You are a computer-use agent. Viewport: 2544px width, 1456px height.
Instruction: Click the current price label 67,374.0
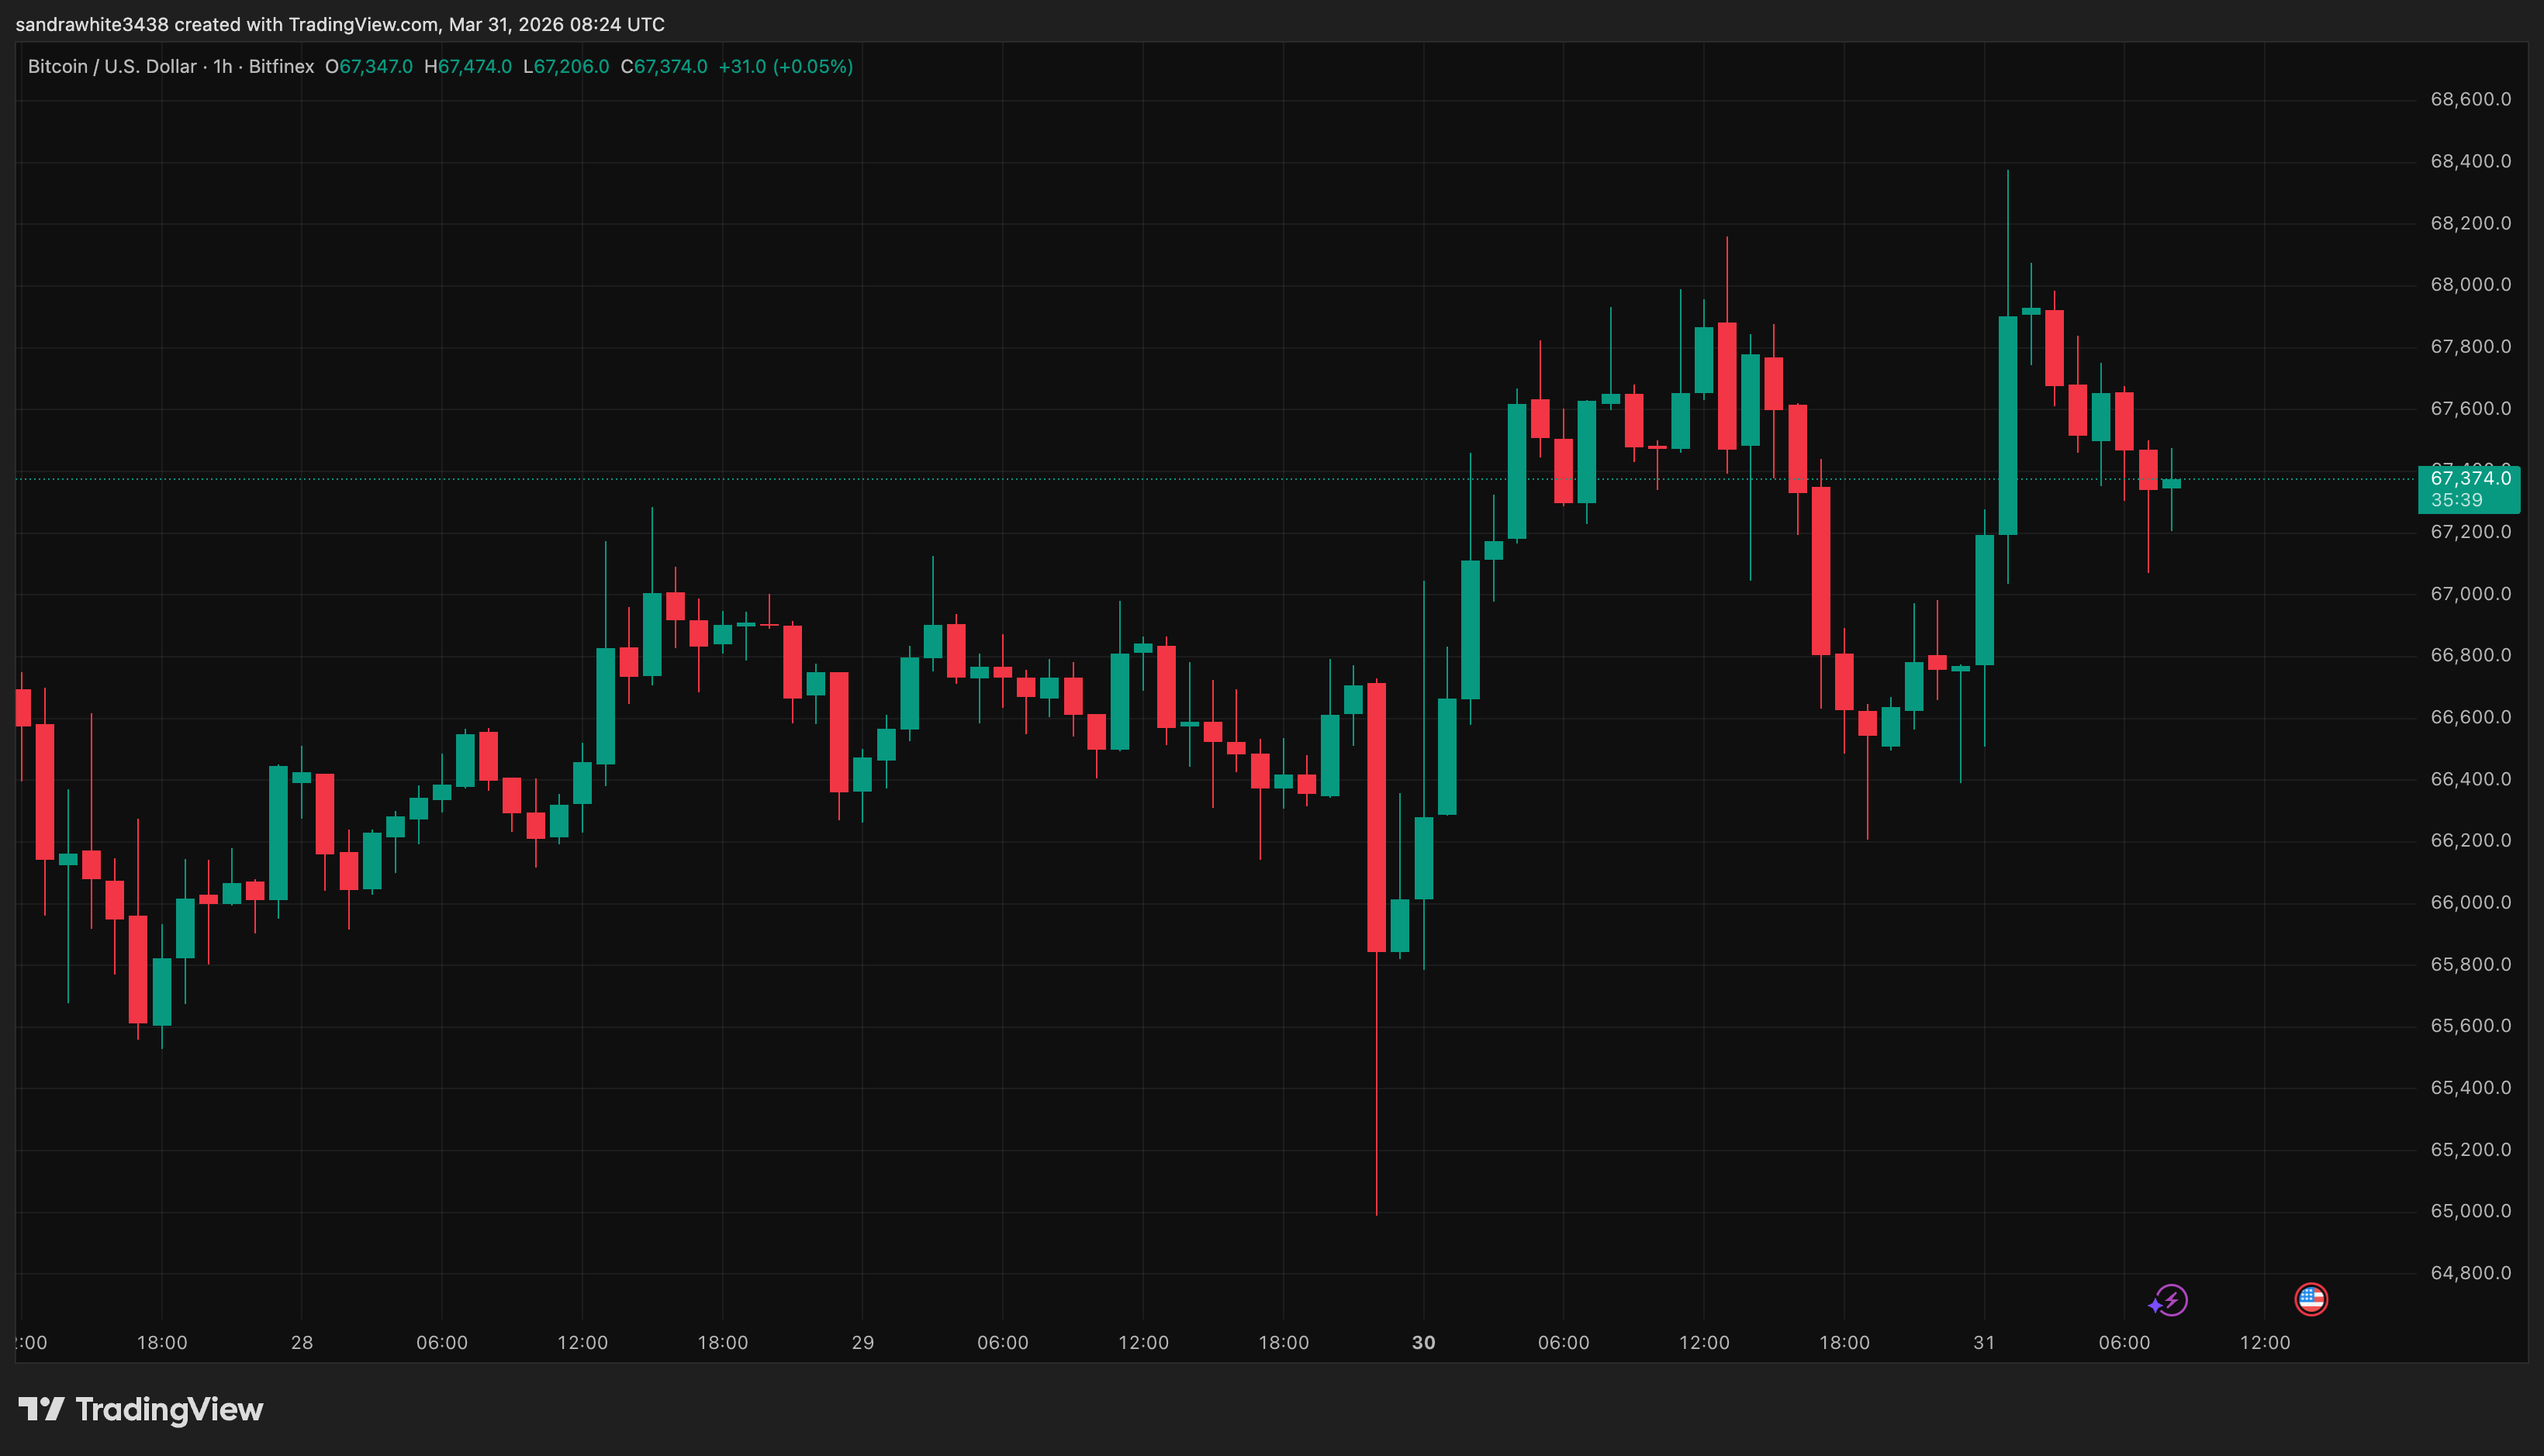pyautogui.click(x=2470, y=478)
